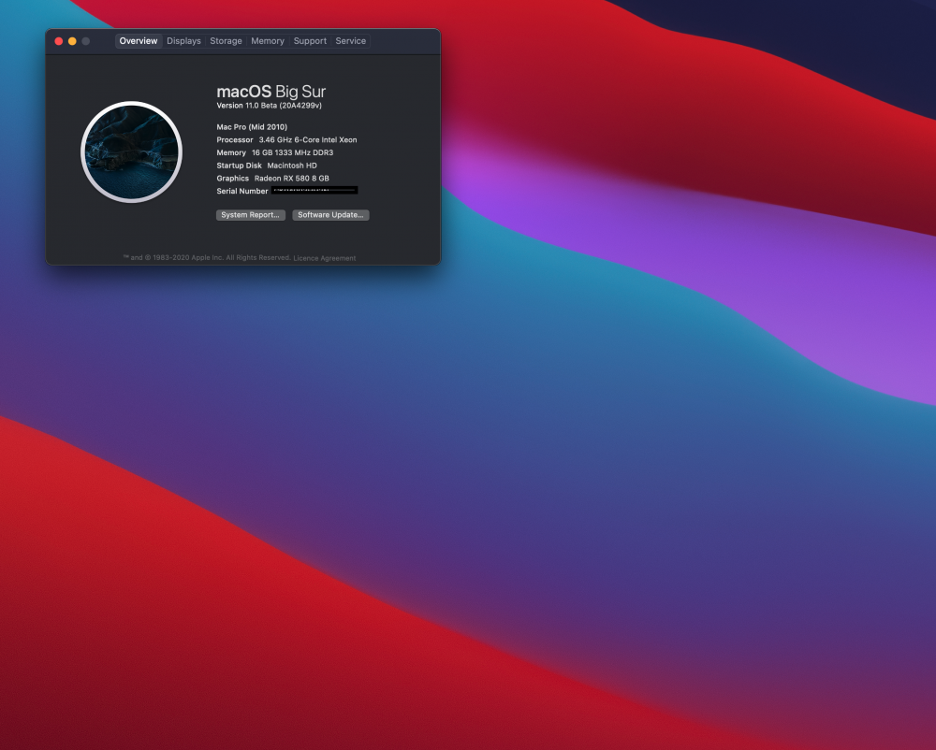The width and height of the screenshot is (936, 750).
Task: Open the Service tab
Action: click(x=350, y=41)
